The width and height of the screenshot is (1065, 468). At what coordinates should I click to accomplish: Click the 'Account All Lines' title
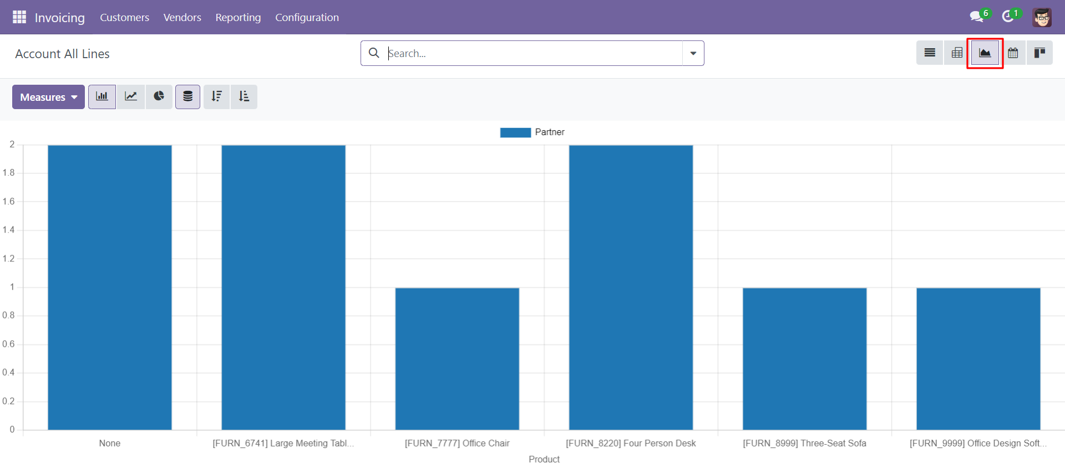tap(62, 54)
